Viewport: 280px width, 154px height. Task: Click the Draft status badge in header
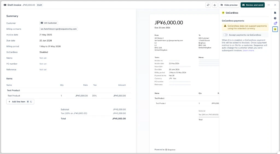click(39, 5)
